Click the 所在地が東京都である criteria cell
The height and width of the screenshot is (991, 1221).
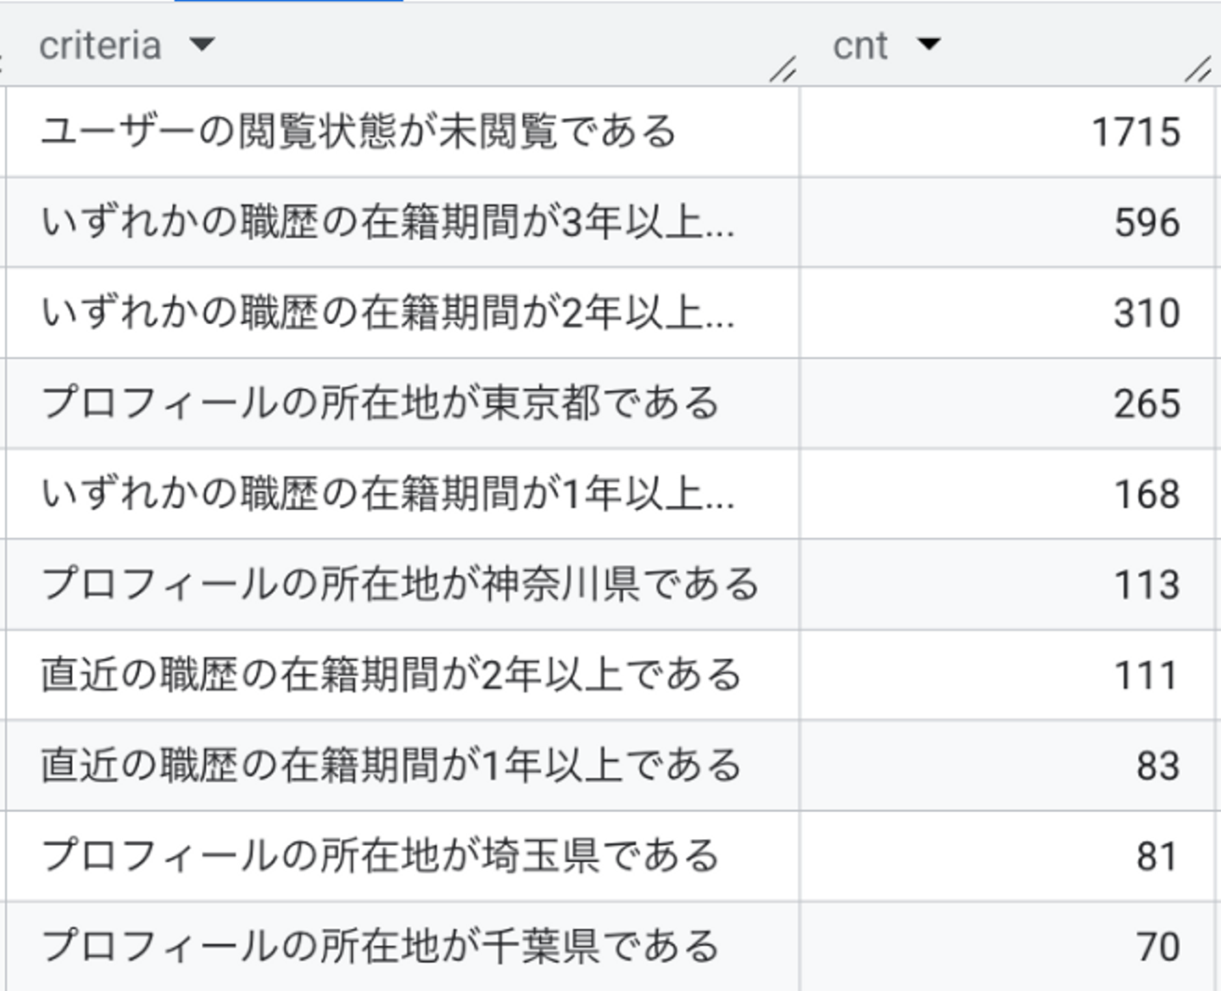pyautogui.click(x=380, y=403)
